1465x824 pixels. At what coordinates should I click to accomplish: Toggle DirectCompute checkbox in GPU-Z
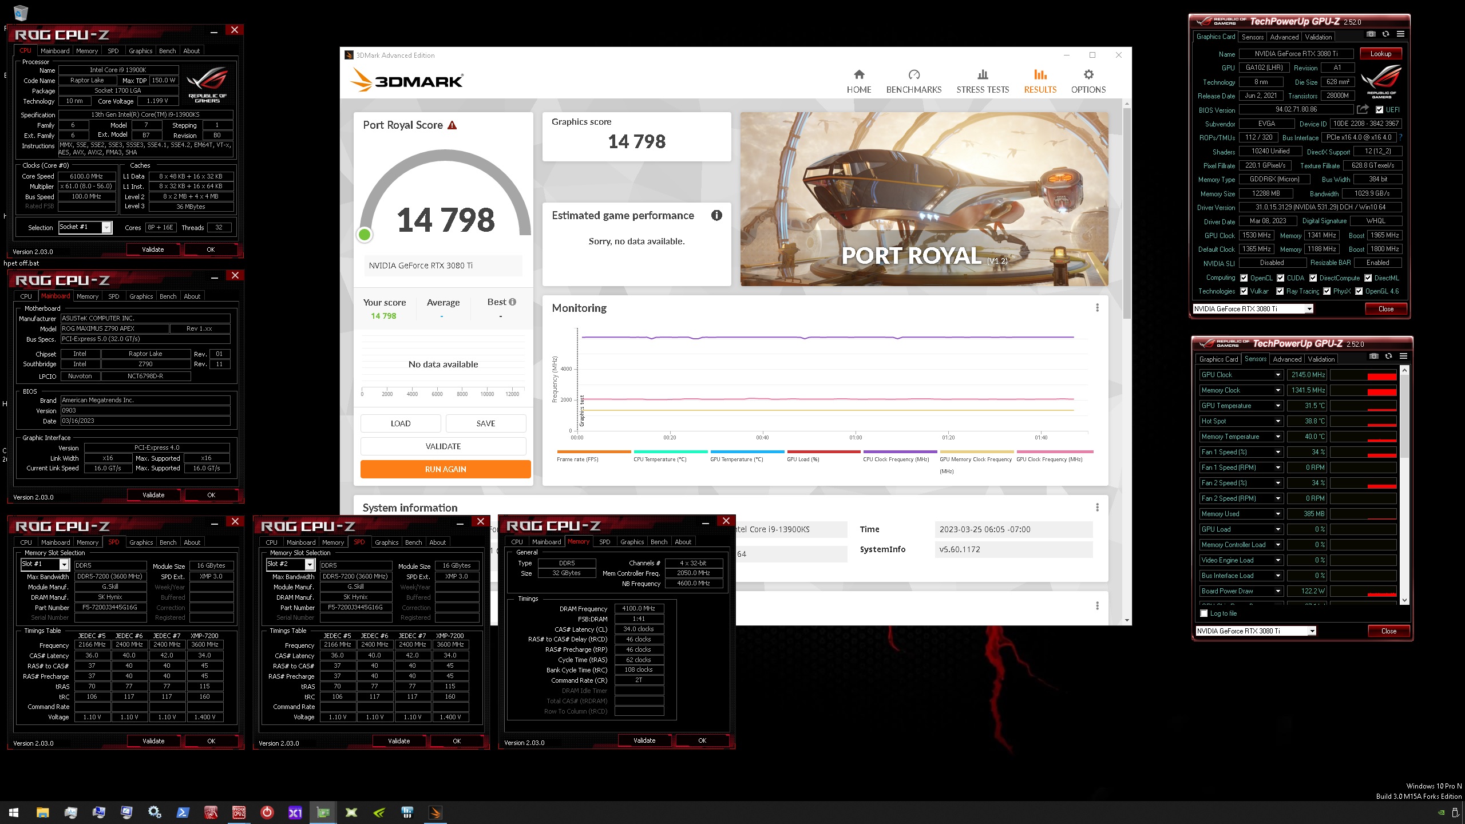(x=1313, y=278)
